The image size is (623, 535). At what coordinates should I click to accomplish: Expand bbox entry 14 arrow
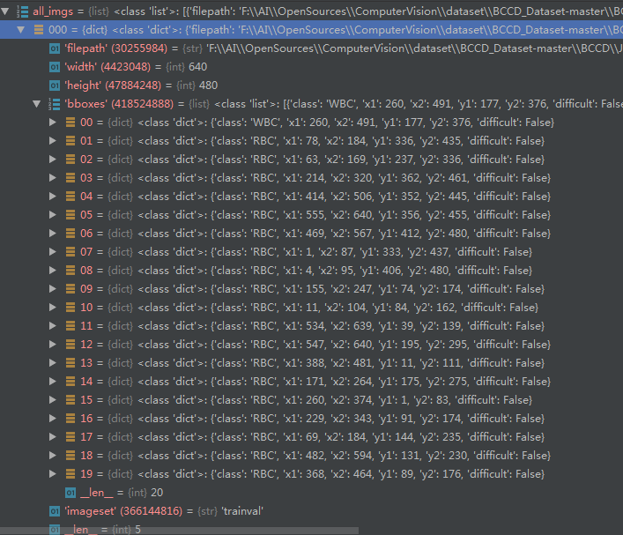(x=53, y=381)
